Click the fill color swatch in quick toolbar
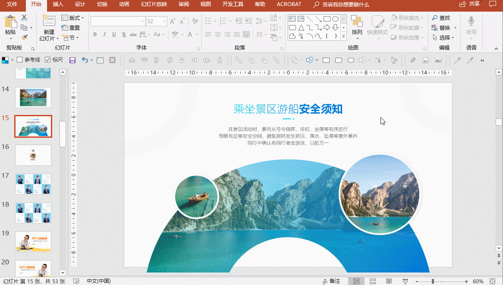Viewport: 503px width, 285px height. (x=5, y=60)
